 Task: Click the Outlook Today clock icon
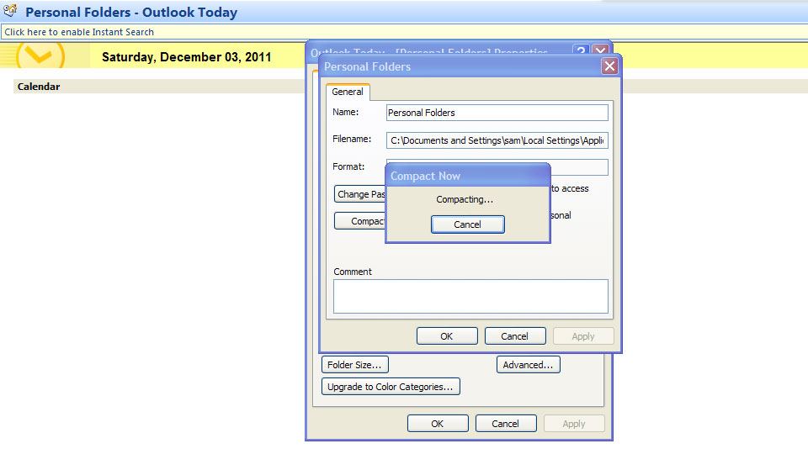click(x=40, y=55)
